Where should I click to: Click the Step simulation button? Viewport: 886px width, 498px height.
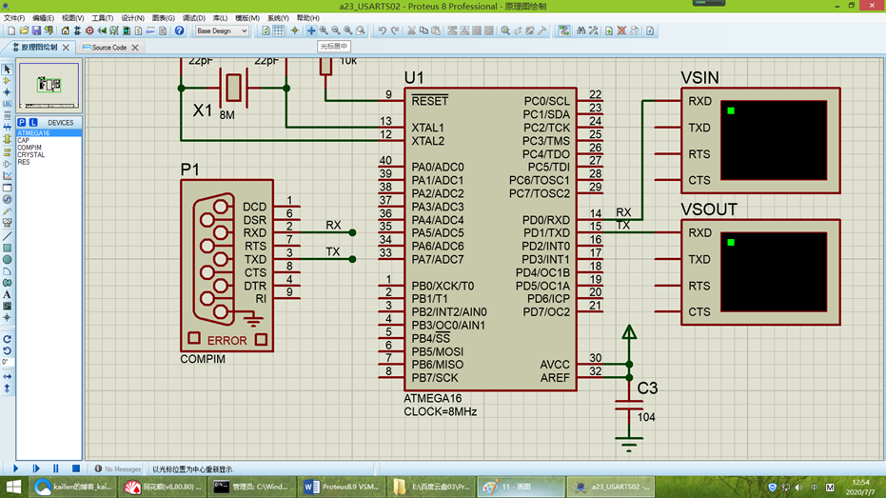[36, 468]
